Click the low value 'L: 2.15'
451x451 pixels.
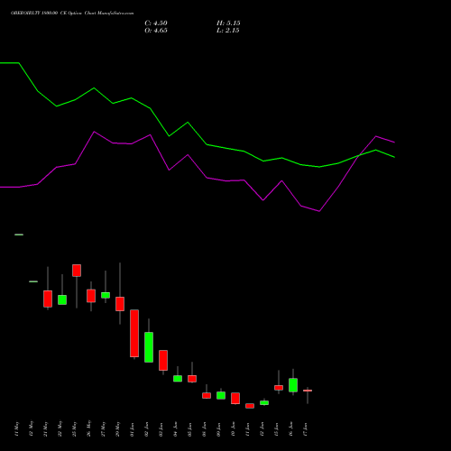228,31
